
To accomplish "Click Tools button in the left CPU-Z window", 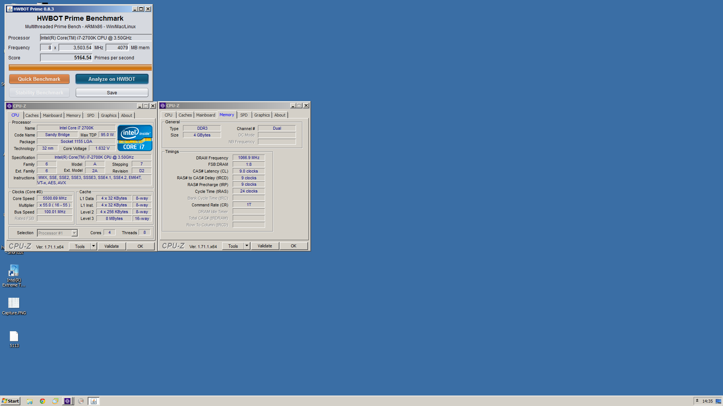I will point(80,246).
